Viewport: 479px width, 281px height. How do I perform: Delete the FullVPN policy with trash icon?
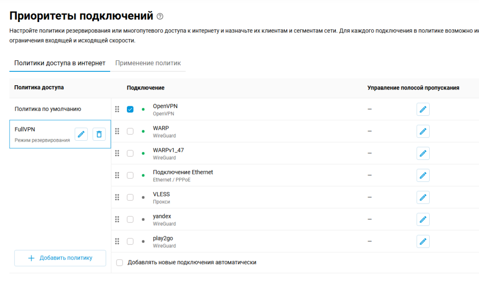(99, 134)
